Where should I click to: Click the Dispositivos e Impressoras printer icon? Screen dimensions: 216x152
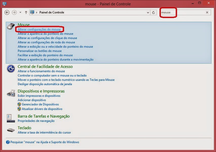[11, 93]
